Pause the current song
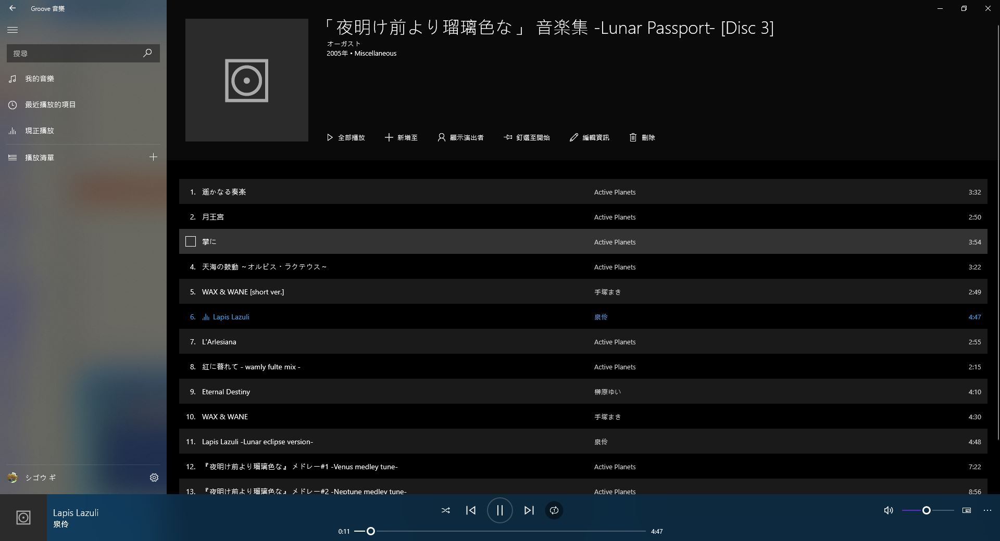Screen dimensions: 1000x541 pyautogui.click(x=500, y=510)
